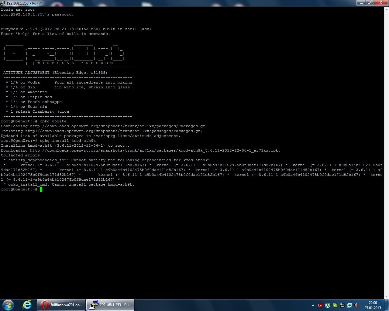The height and width of the screenshot is (311, 389).
Task: Click the "Enter 'help' for a list" line
Action: (56, 34)
